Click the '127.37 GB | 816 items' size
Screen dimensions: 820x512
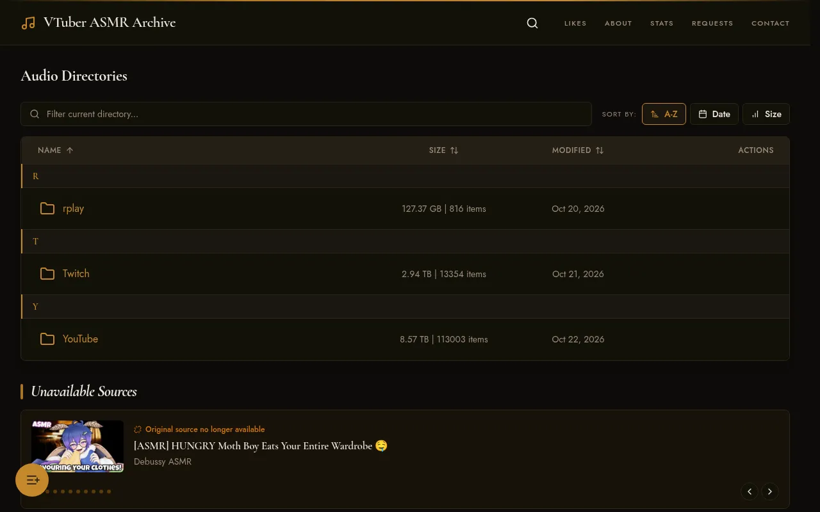(x=444, y=209)
